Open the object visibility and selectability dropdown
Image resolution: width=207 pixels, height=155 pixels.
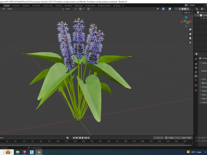coord(159,9)
